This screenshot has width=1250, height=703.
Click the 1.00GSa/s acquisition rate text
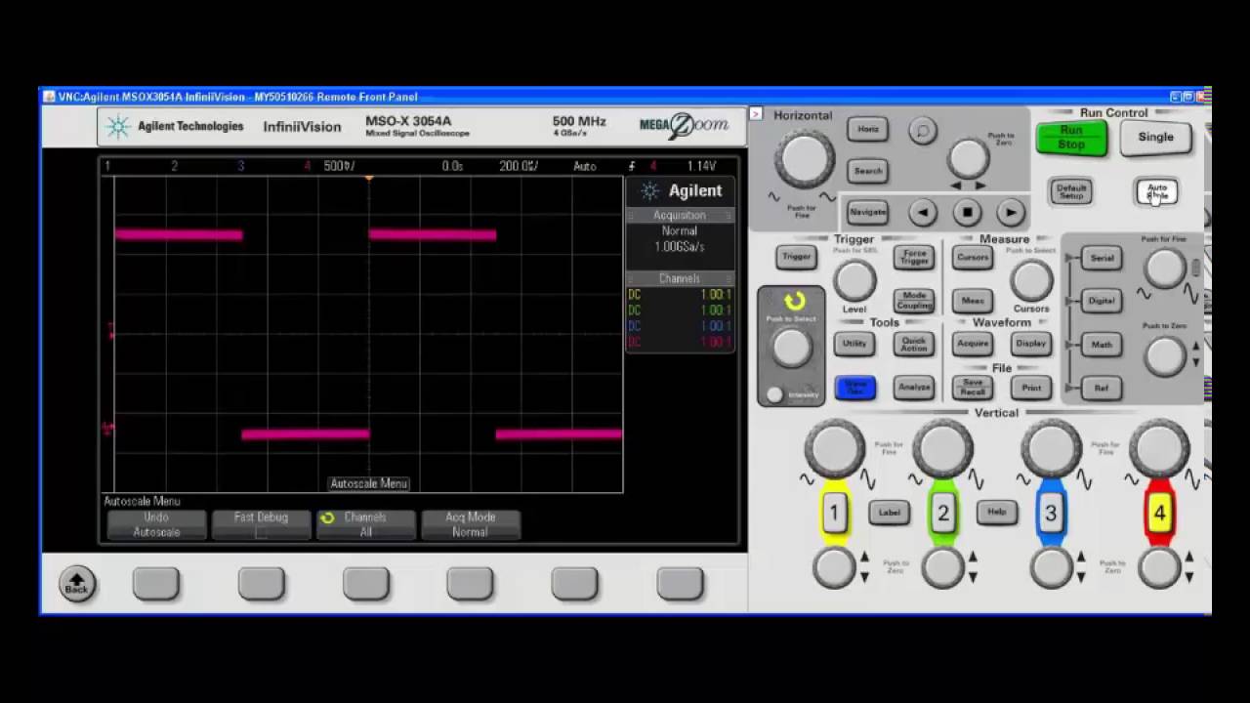click(680, 247)
